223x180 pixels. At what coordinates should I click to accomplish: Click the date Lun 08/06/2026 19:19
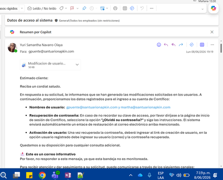click(200, 52)
